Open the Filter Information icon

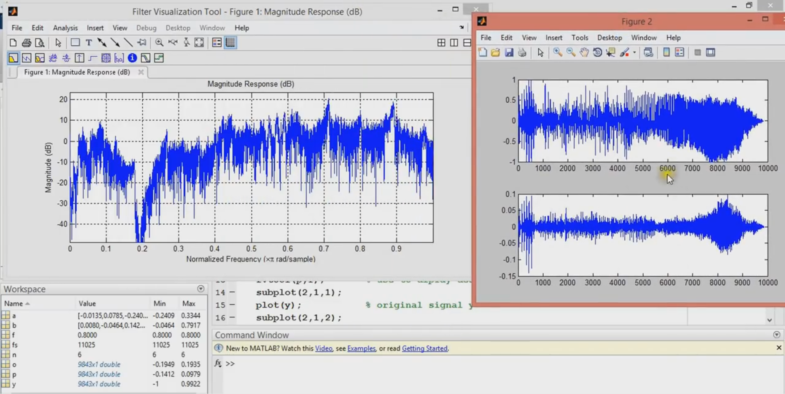[x=132, y=58]
